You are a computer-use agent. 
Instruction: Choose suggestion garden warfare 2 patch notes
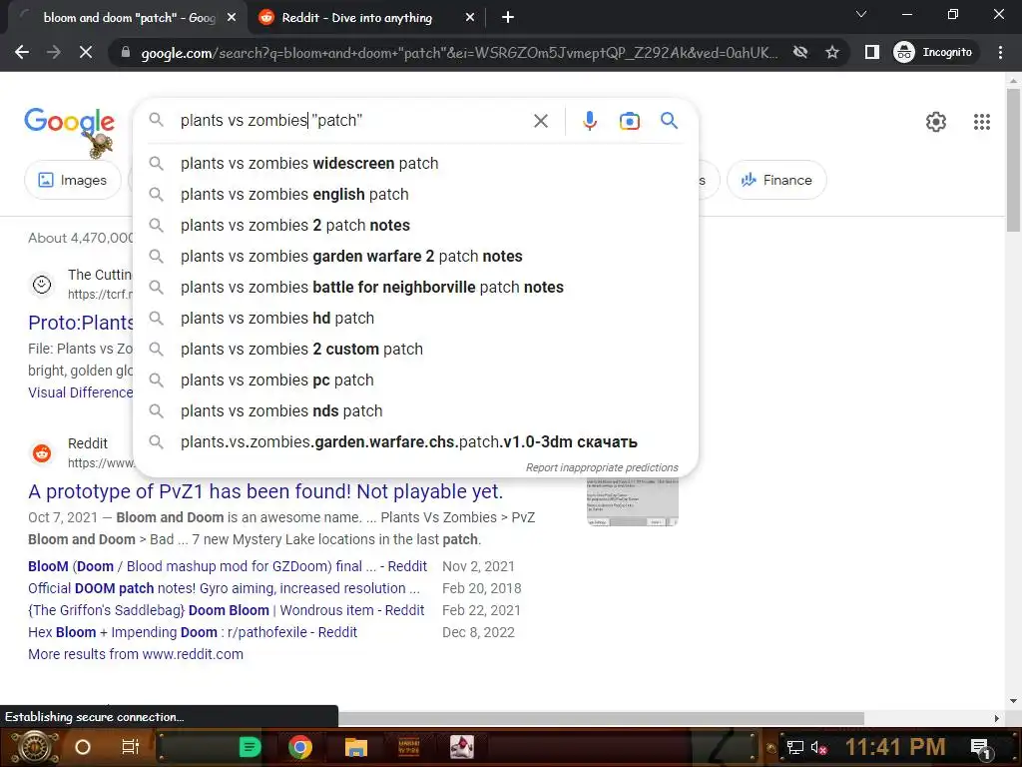point(415,257)
